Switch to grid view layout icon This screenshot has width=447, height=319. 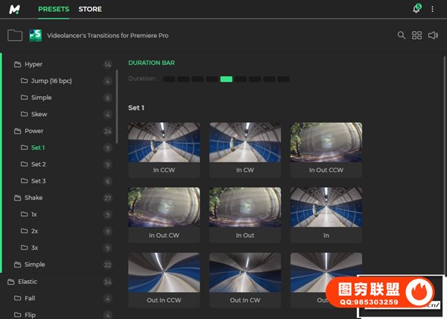(x=417, y=35)
